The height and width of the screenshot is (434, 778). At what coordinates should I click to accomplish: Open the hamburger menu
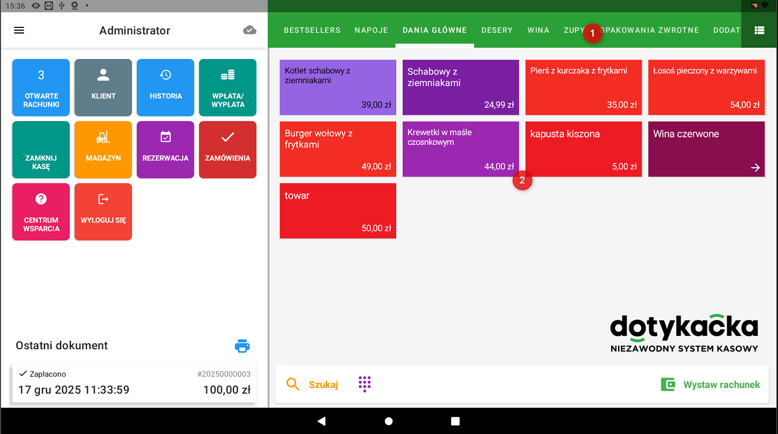[19, 31]
